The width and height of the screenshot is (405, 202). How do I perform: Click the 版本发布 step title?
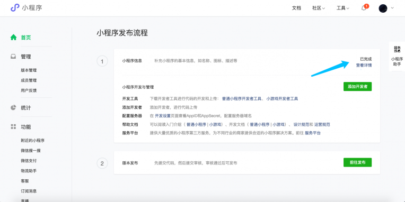(x=130, y=163)
